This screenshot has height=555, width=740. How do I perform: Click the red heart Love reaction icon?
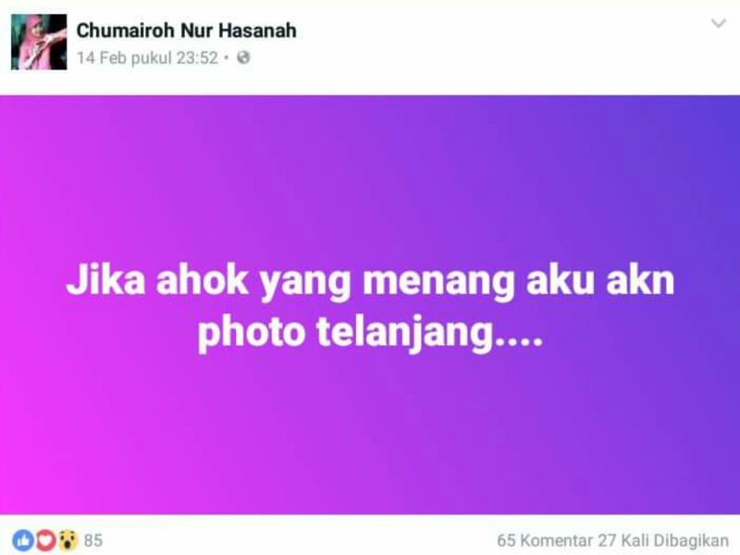pyautogui.click(x=45, y=540)
